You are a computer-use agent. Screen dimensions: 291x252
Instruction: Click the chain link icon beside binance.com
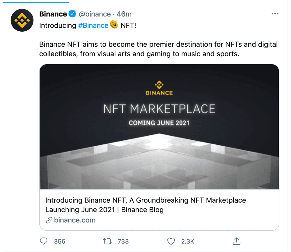click(x=49, y=220)
